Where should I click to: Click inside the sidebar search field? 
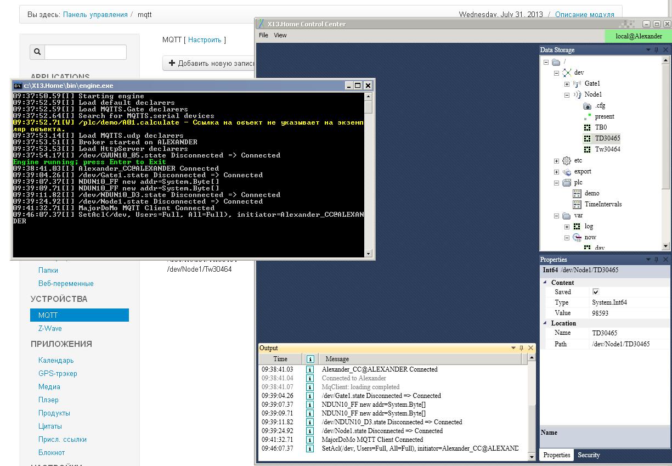point(85,52)
